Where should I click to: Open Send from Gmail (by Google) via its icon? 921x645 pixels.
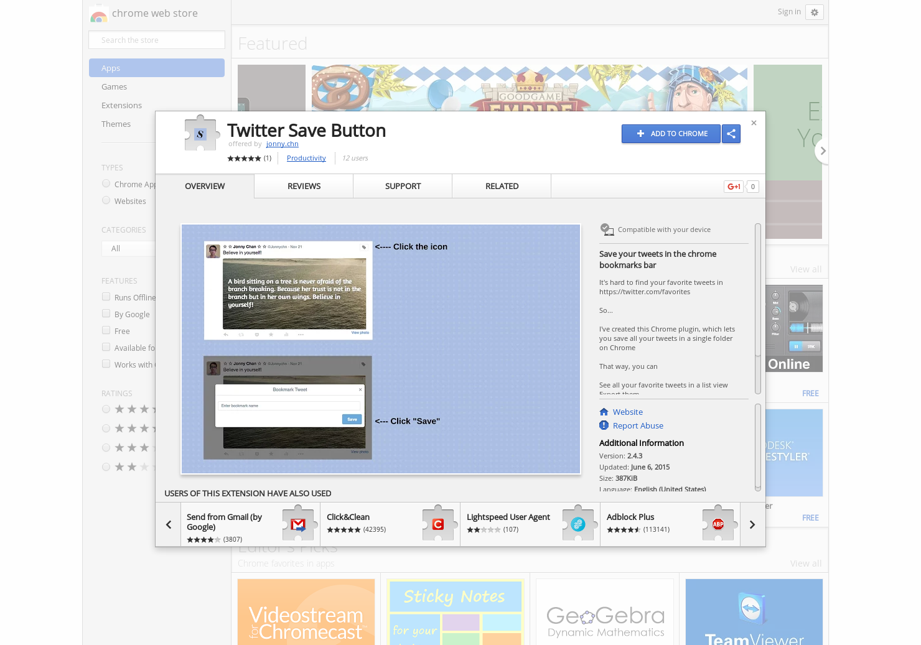click(x=299, y=524)
